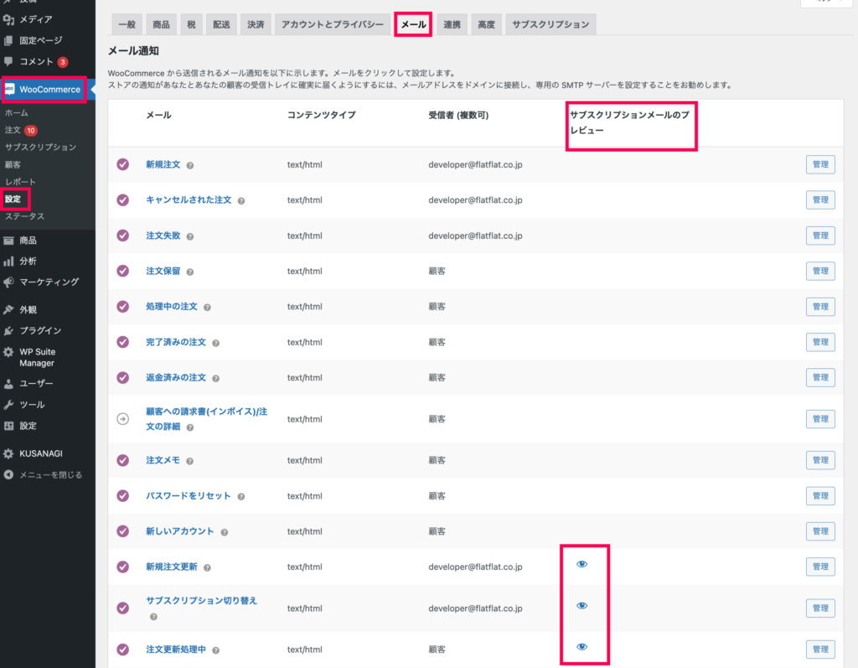Click the eye icon for 注文更新処理中
858x668 pixels.
[x=582, y=646]
